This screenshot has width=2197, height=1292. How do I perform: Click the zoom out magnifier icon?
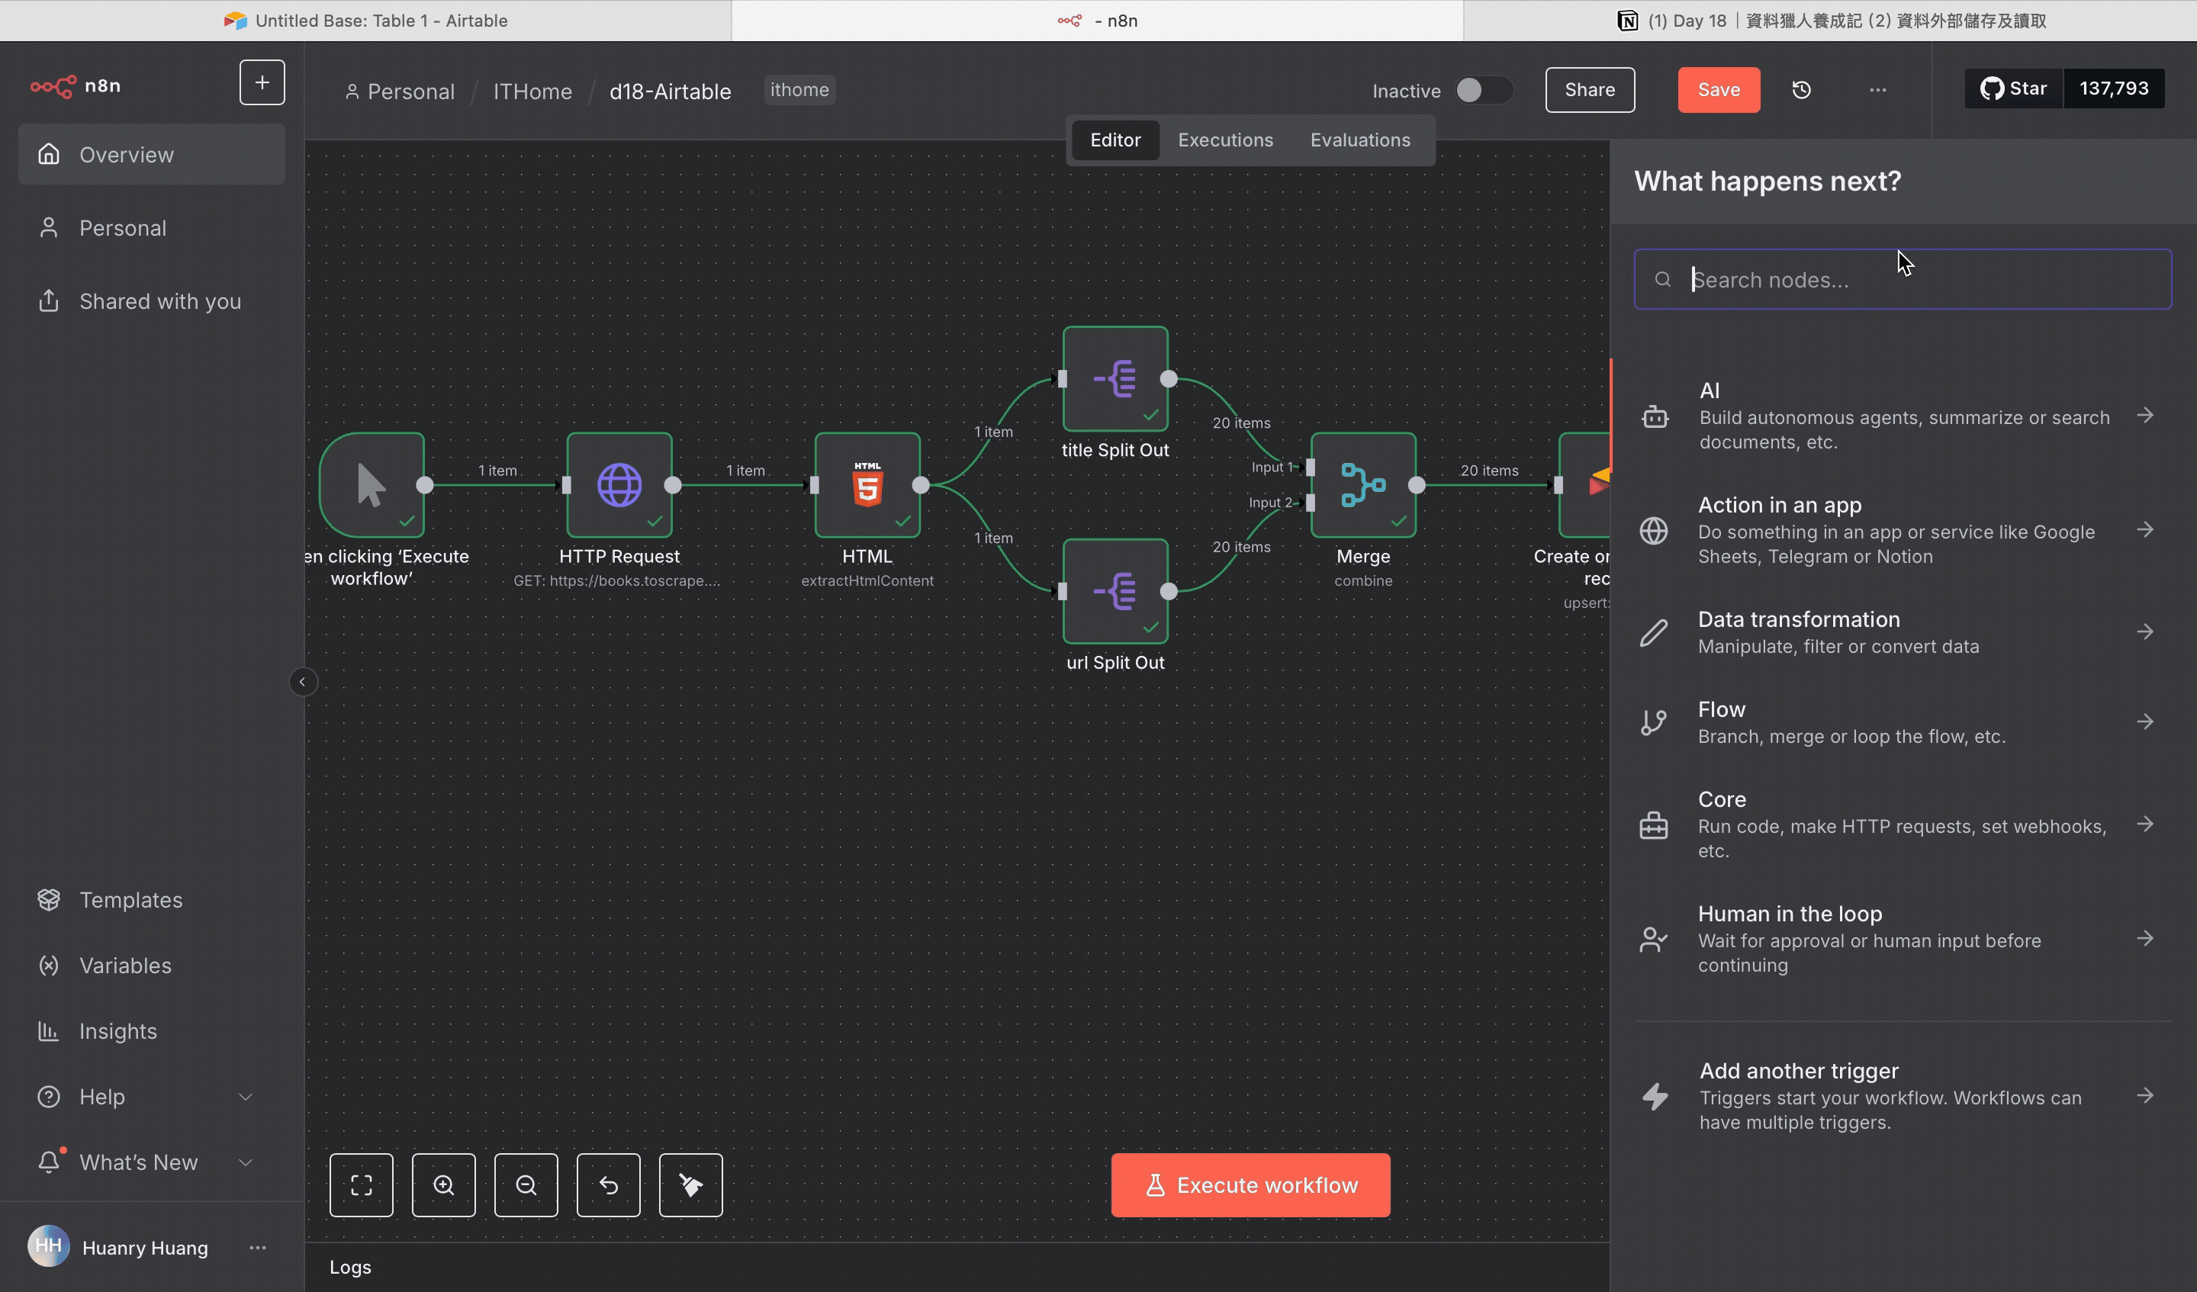pyautogui.click(x=526, y=1184)
